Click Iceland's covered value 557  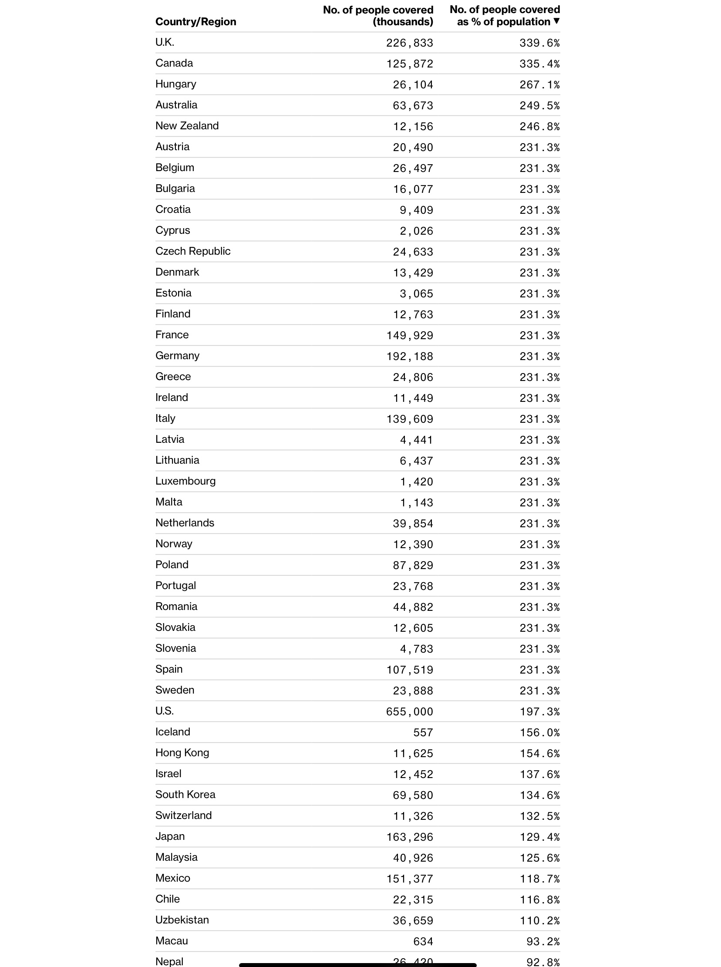click(423, 733)
